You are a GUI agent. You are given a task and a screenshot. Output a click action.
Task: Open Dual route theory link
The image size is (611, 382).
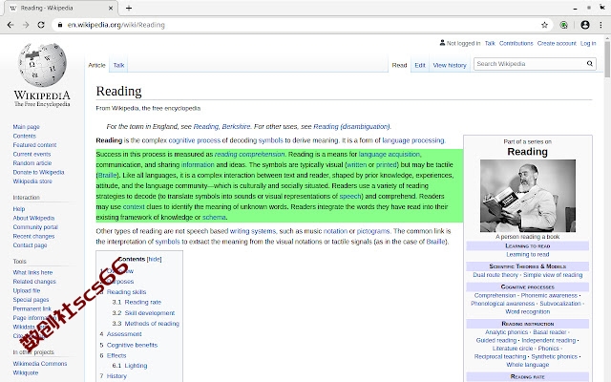(x=495, y=275)
